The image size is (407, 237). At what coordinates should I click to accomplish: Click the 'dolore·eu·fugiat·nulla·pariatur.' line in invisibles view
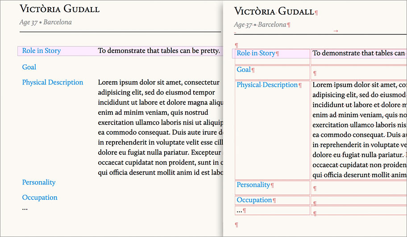coord(360,155)
